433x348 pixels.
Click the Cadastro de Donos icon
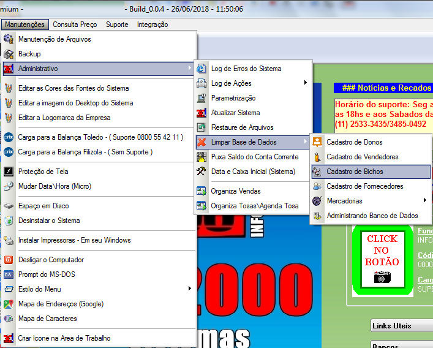pos(317,142)
